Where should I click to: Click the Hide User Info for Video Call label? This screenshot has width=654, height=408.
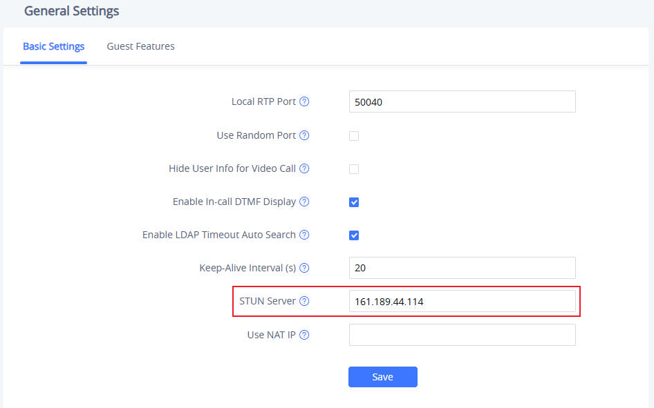[232, 168]
